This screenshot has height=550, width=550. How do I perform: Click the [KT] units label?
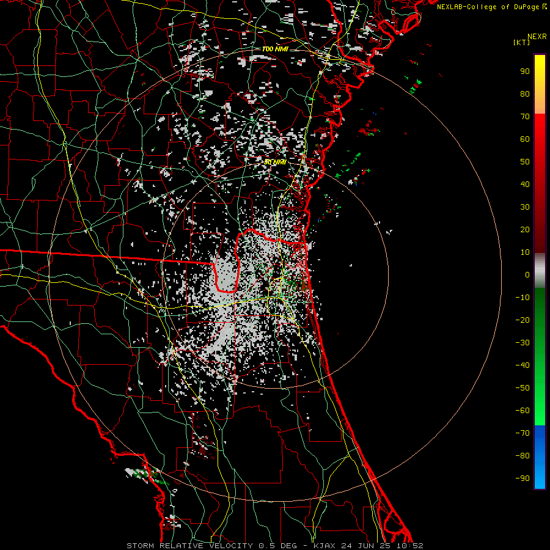(522, 42)
